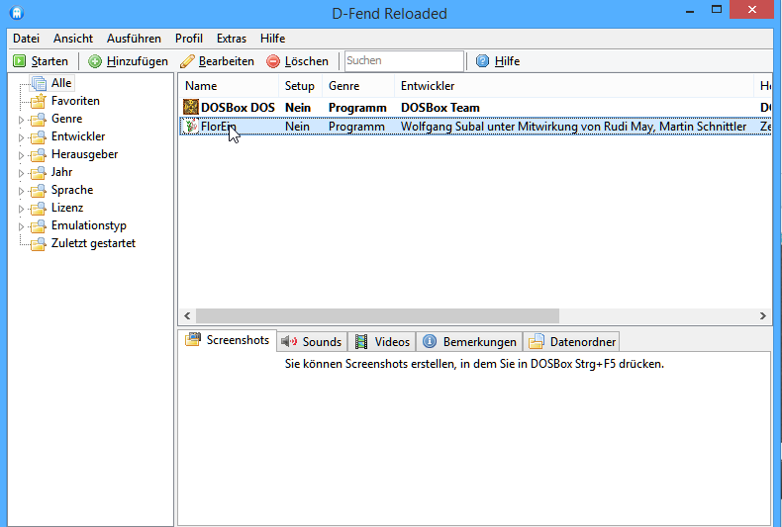Click the pencil Bearbeiten icon

coord(187,61)
